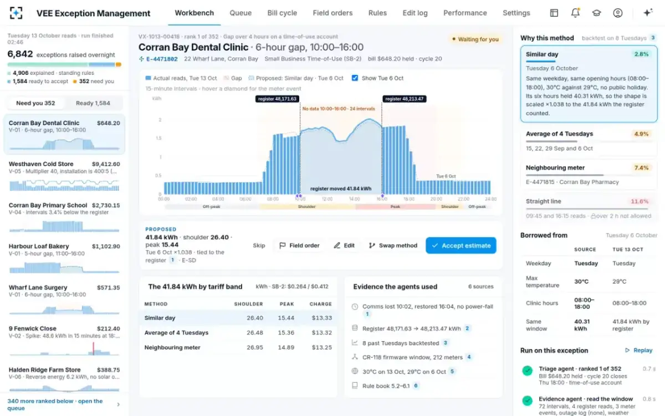
Task: Click the exceptions overview progress bar
Action: pos(64,65)
